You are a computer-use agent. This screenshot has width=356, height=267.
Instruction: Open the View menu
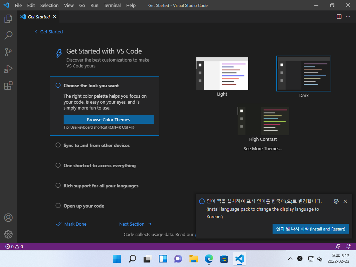coord(69,5)
